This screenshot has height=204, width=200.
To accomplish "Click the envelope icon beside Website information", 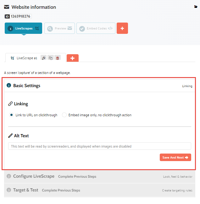I will (x=7, y=7).
